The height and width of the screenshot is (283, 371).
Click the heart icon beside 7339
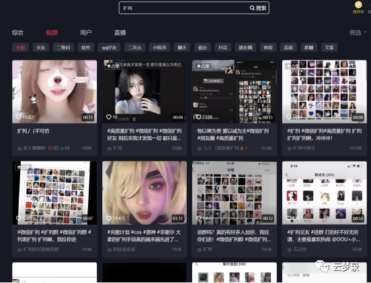pos(198,117)
